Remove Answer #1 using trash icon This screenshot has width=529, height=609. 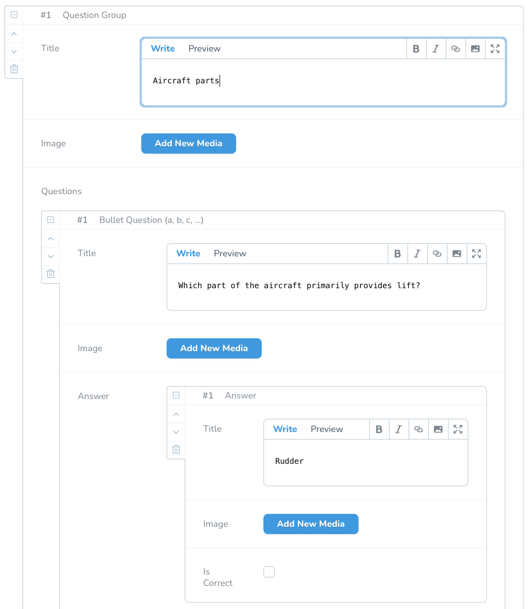(176, 449)
